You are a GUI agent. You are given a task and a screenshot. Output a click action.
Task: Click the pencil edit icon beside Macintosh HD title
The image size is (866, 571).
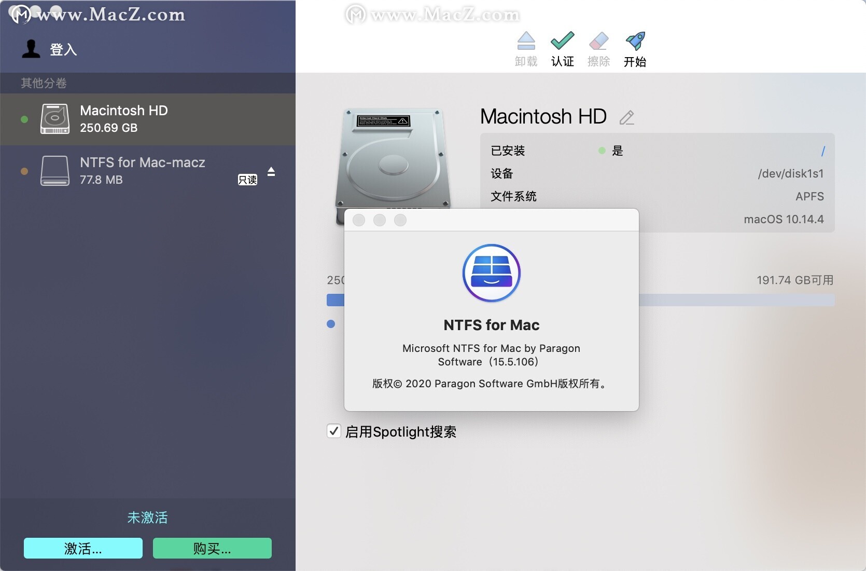[x=627, y=118]
